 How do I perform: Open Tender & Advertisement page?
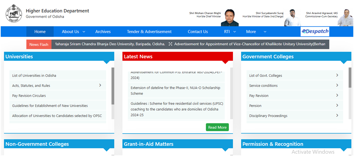[x=149, y=32]
